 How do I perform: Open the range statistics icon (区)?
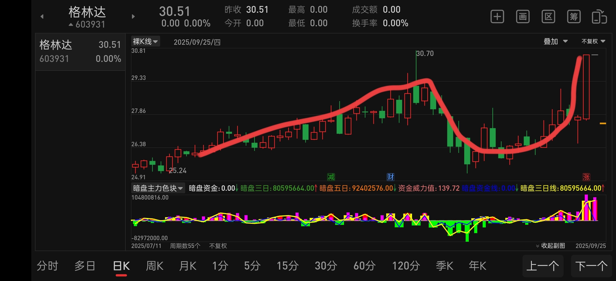point(548,17)
